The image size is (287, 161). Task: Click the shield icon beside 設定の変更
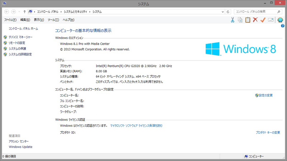[257, 95]
